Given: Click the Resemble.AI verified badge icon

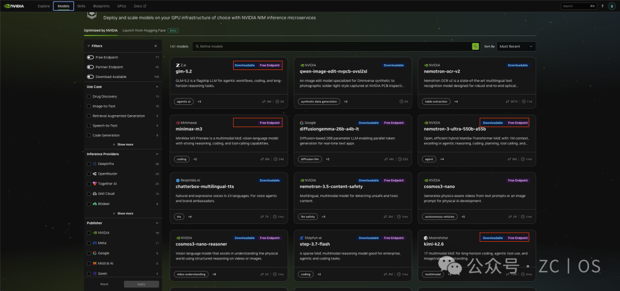Looking at the screenshot, I should (x=177, y=180).
